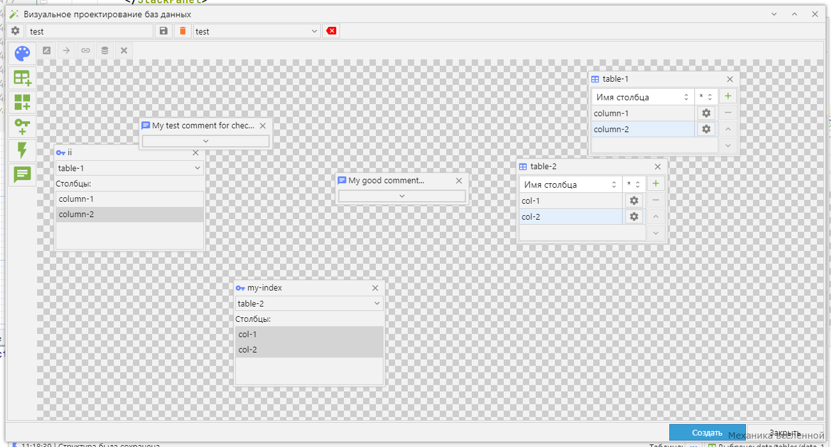The image size is (831, 447).
Task: Click the my-index panel title
Action: (x=265, y=288)
